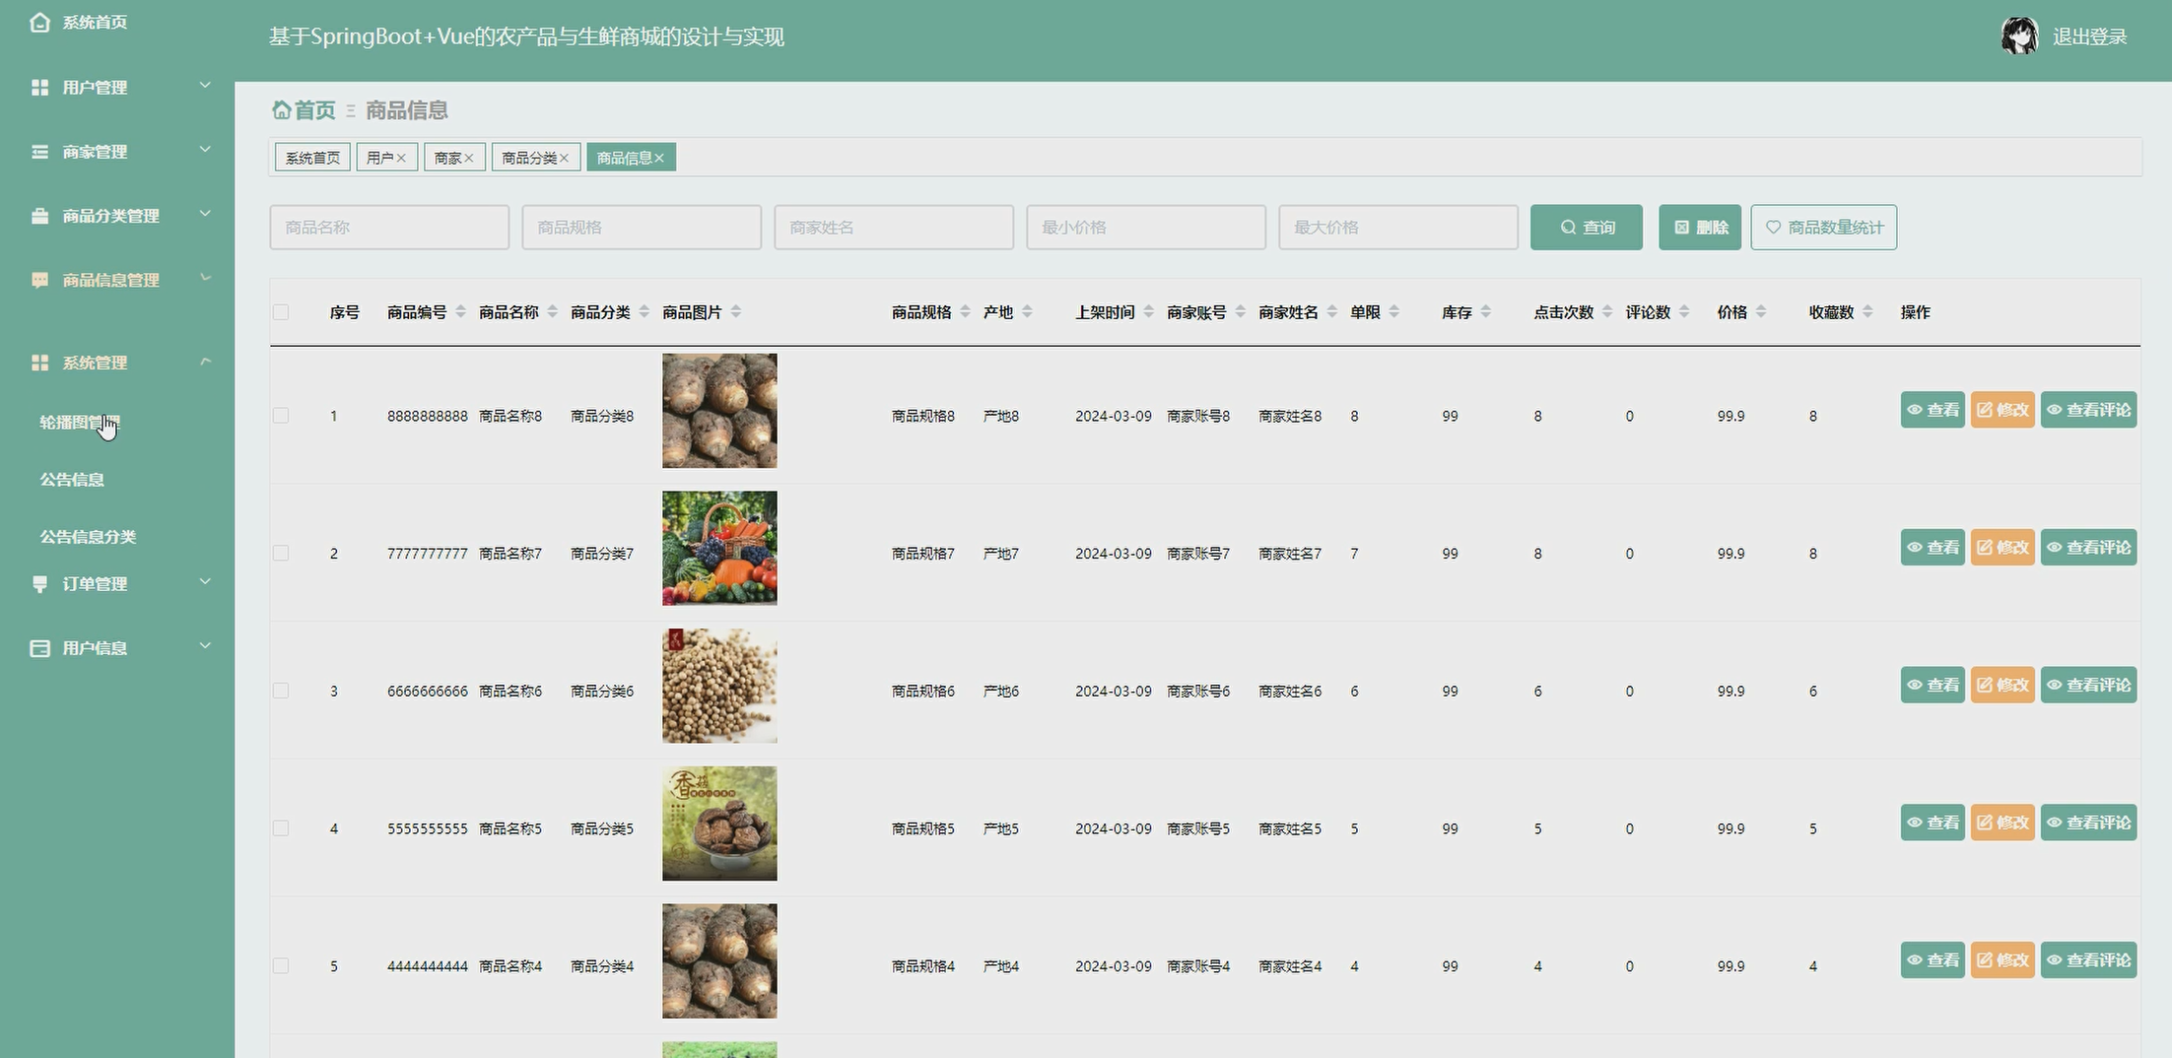Switch to the 商品分类 tab

click(x=529, y=158)
